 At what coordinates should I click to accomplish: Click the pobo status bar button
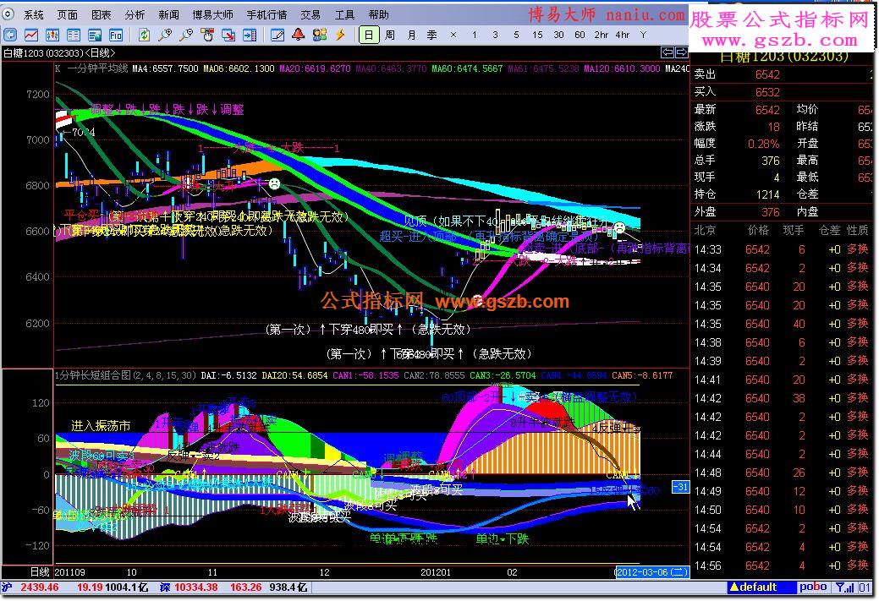(813, 587)
